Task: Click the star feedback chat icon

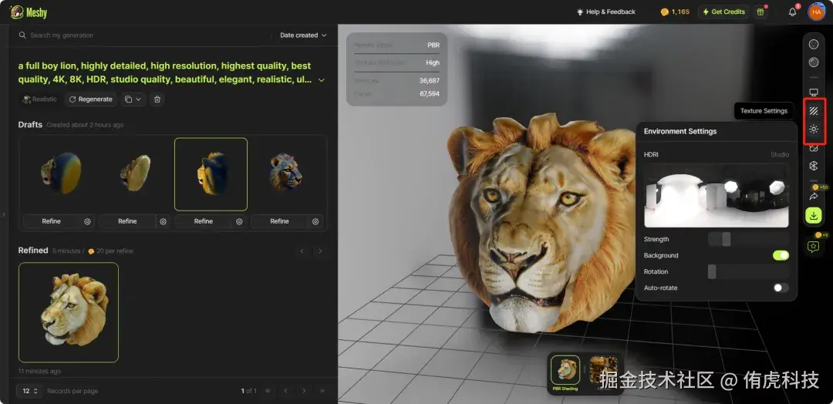Action: point(814,246)
